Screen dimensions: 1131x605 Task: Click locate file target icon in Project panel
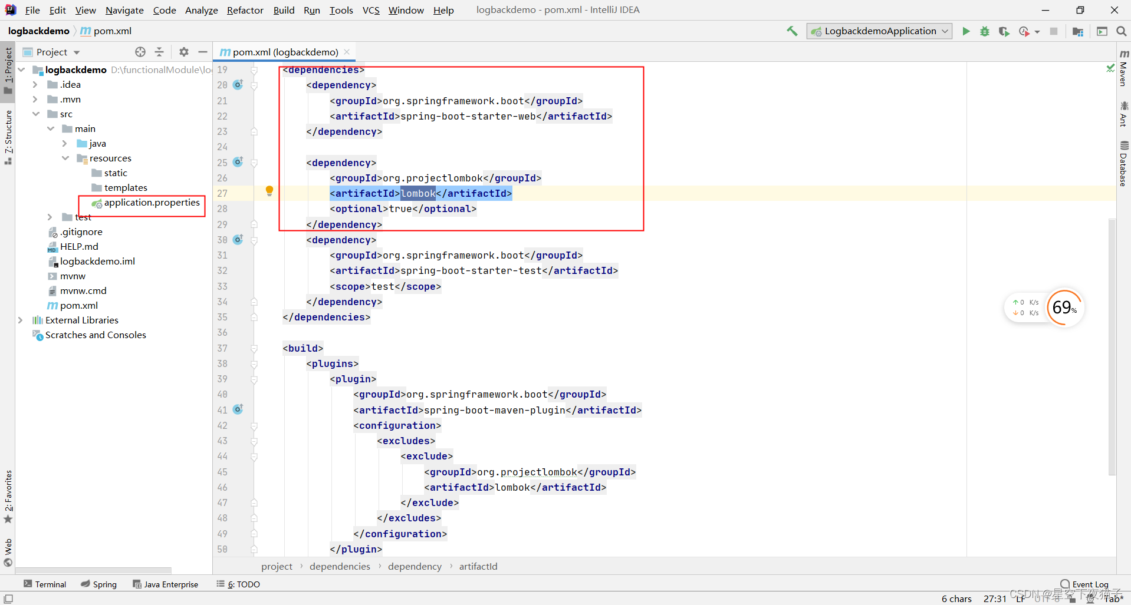point(140,52)
